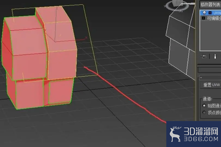Click the Pin Stack icon
Screen dimensions: 221x147
[203, 56]
